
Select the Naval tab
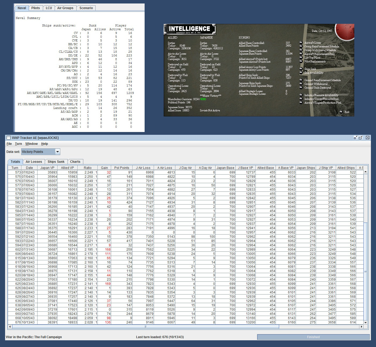click(x=22, y=8)
